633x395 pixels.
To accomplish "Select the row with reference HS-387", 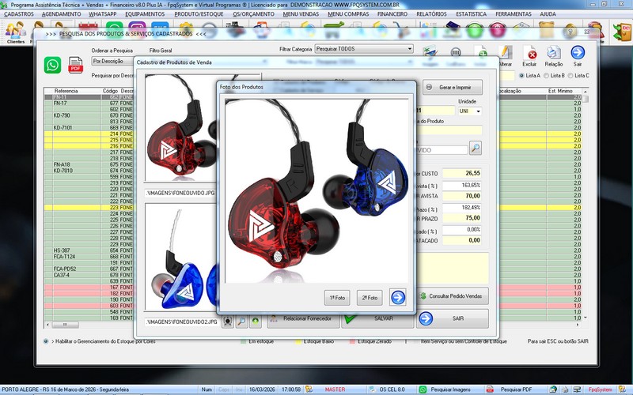I will tap(89, 250).
